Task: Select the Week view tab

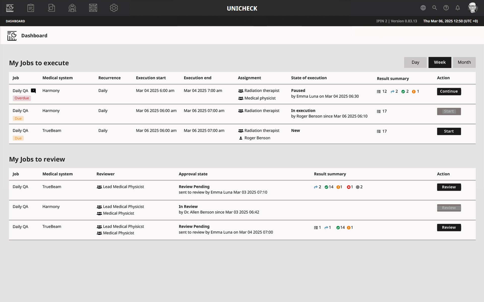Action: pyautogui.click(x=440, y=62)
